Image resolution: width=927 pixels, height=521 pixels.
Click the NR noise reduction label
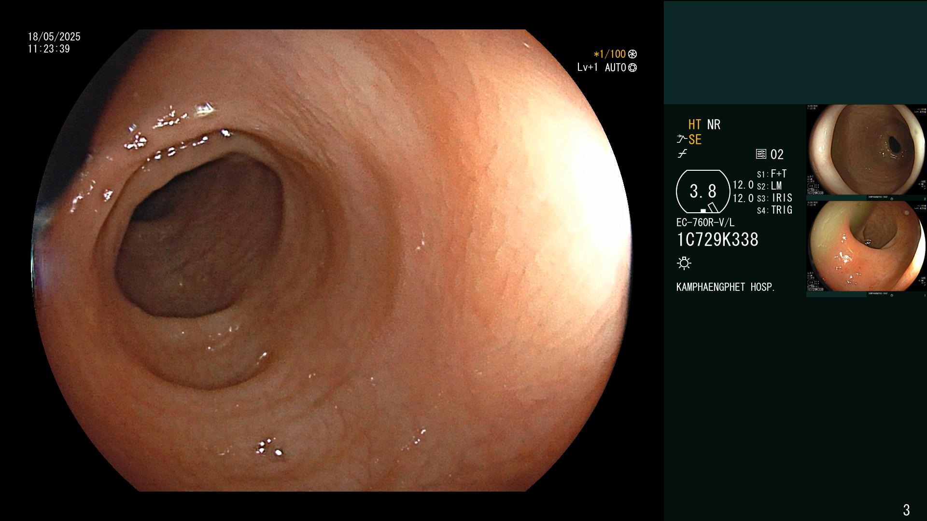pyautogui.click(x=714, y=125)
